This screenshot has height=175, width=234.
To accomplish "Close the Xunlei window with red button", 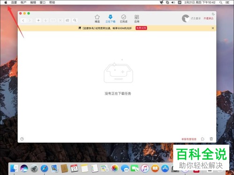I will click(x=21, y=14).
